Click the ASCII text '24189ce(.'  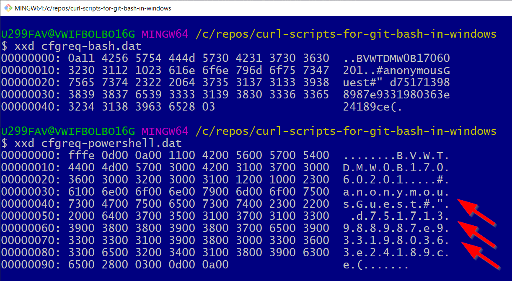click(373, 107)
